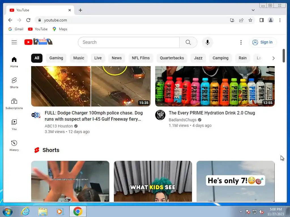This screenshot has width=290, height=217.
Task: Open ABC13 Houston channel avatar
Action: [36, 115]
